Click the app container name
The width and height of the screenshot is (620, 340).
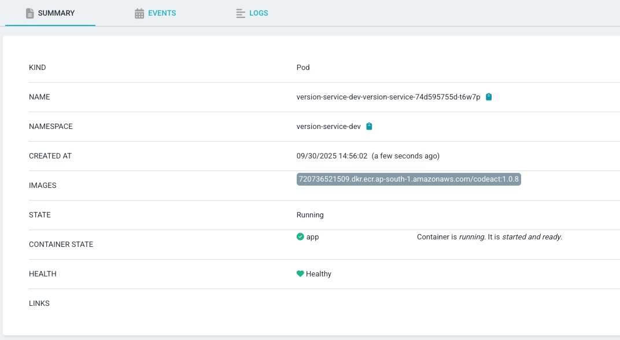pyautogui.click(x=312, y=237)
